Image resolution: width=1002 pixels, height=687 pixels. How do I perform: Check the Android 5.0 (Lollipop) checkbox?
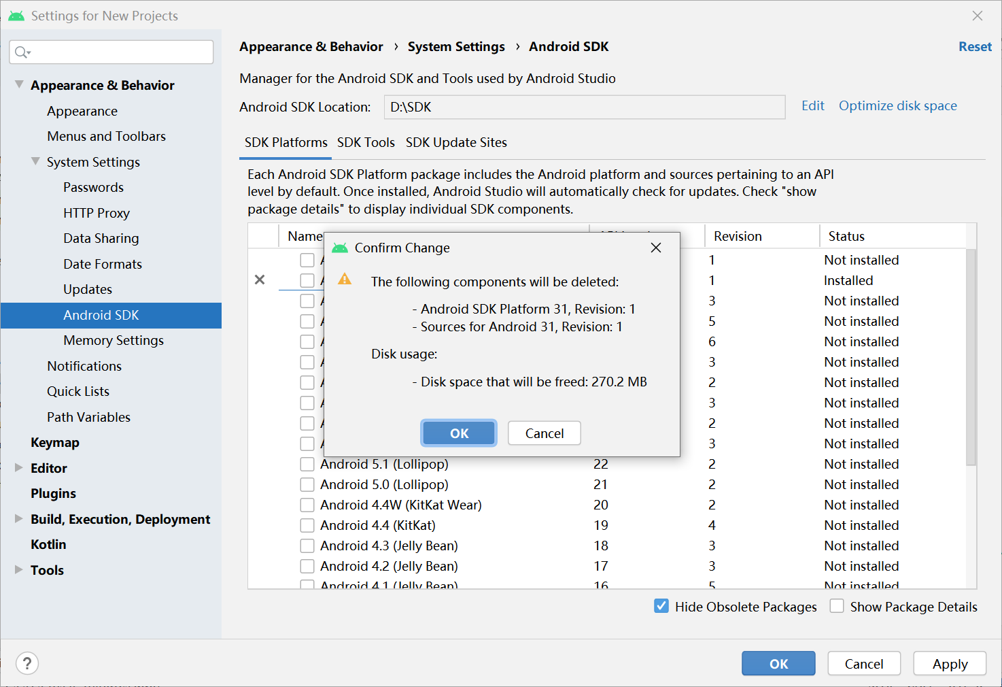[x=307, y=484]
